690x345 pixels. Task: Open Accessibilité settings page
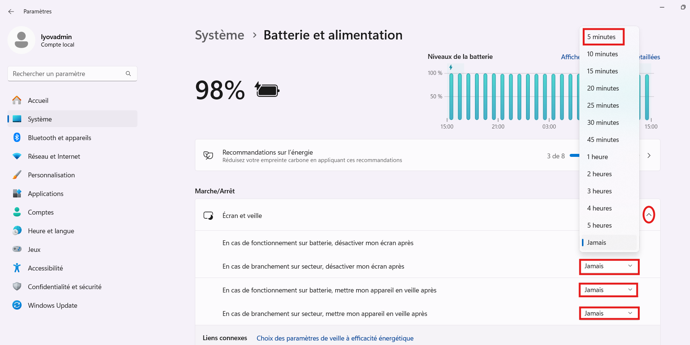45,268
